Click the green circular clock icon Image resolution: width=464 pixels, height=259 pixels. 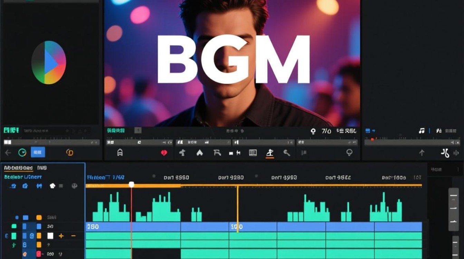point(22,153)
